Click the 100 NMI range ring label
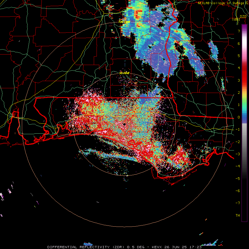The image size is (249, 249). [x=124, y=22]
